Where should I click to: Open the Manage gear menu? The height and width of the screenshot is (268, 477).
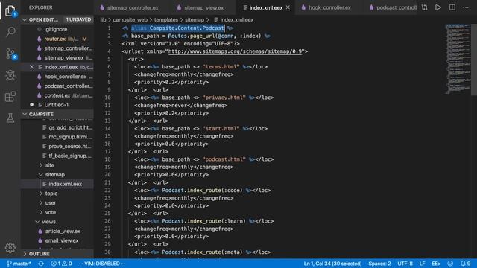pos(10,248)
